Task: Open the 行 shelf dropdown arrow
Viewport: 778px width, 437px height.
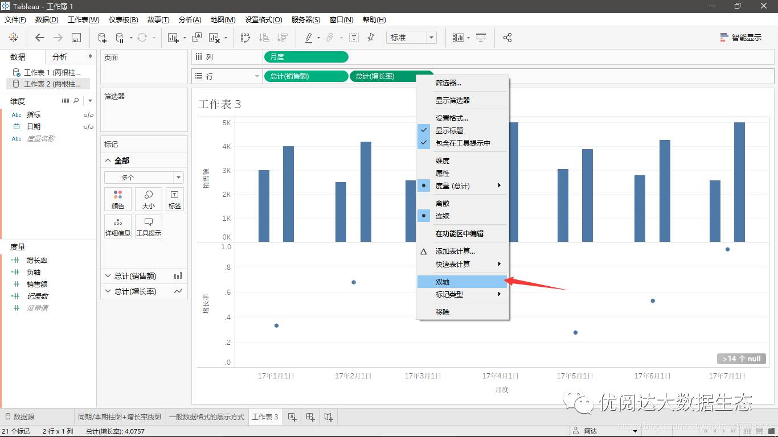Action: click(256, 76)
